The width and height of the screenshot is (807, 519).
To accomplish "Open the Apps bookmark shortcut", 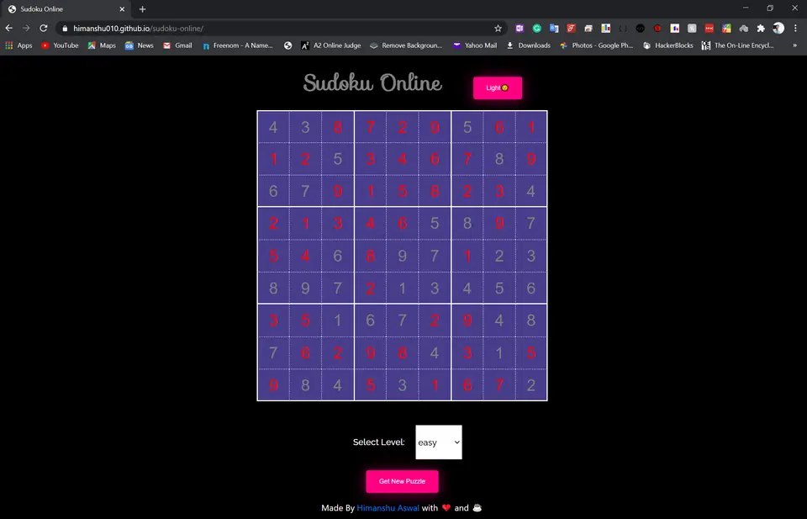I will 18,45.
